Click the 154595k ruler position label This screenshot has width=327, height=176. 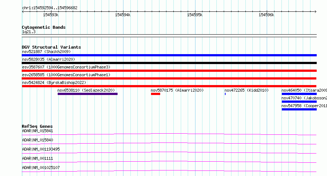tap(195, 15)
